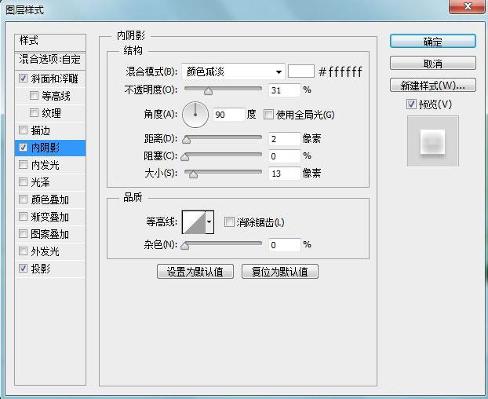The width and height of the screenshot is (488, 399).
Task: Open the 混合模式 颜色减淡 dropdown
Action: point(233,72)
